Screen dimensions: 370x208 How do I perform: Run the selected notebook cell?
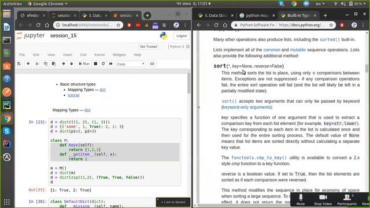pos(84,64)
